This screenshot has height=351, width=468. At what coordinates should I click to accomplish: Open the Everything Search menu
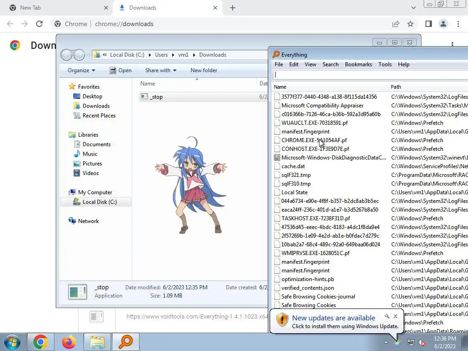[x=330, y=64]
